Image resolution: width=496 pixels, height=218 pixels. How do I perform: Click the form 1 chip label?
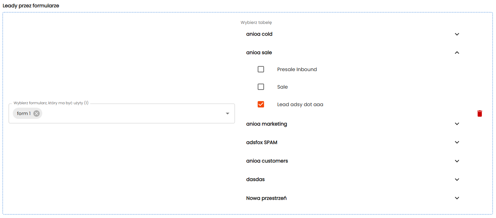click(24, 113)
